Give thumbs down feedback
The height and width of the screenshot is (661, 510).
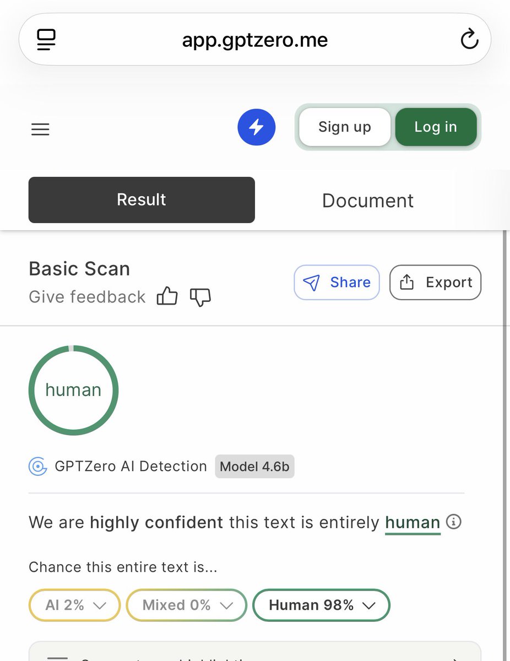(200, 297)
